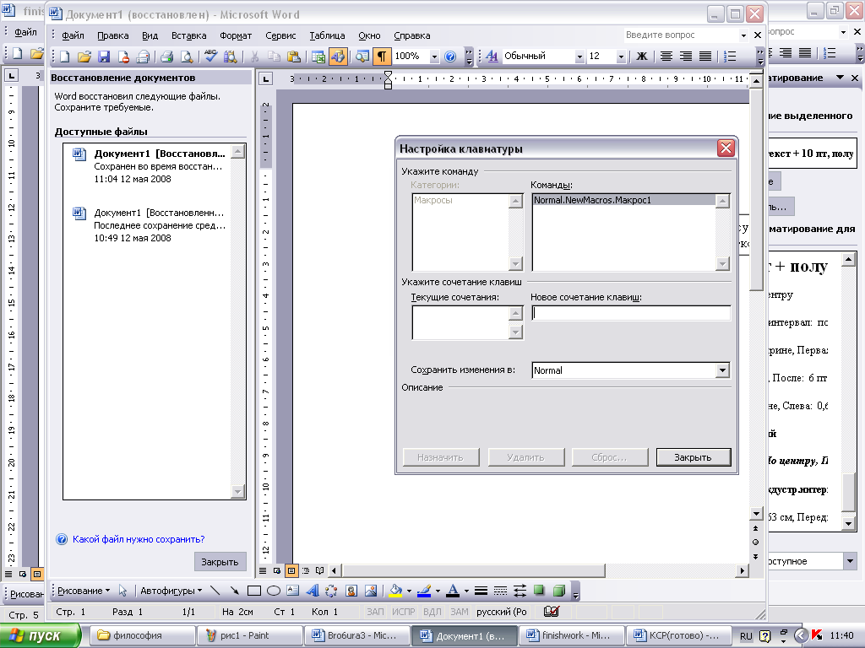The image size is (865, 648).
Task: Switch to 'философия' folder in taskbar
Action: click(x=142, y=635)
